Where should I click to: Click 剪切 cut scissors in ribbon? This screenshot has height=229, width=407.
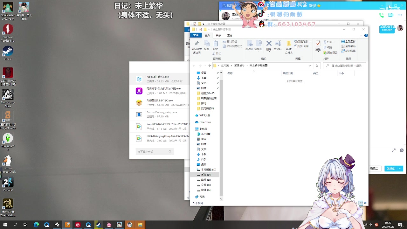click(x=217, y=53)
